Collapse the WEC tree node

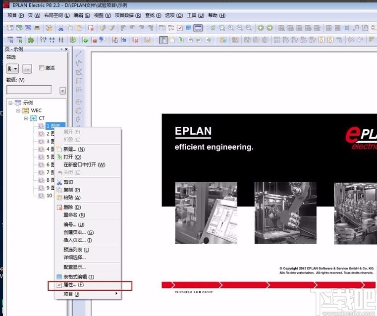tap(18, 110)
